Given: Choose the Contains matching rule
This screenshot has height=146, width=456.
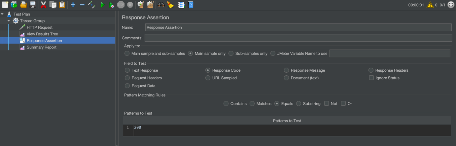Looking at the screenshot, I should click(226, 103).
